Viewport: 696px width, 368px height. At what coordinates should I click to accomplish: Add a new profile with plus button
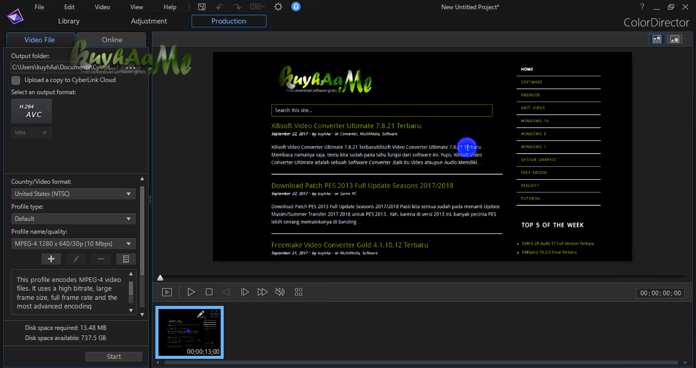coord(51,259)
